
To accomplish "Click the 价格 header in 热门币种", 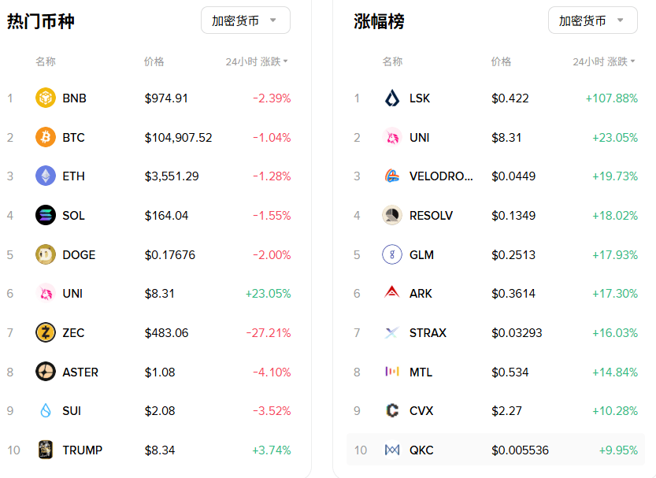I will pyautogui.click(x=154, y=61).
